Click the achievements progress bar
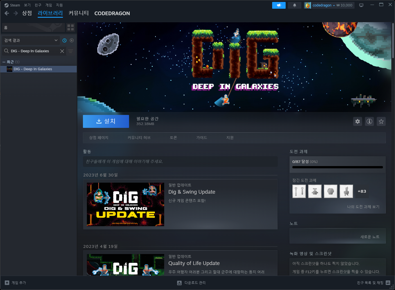This screenshot has height=290, width=395. pos(338,167)
